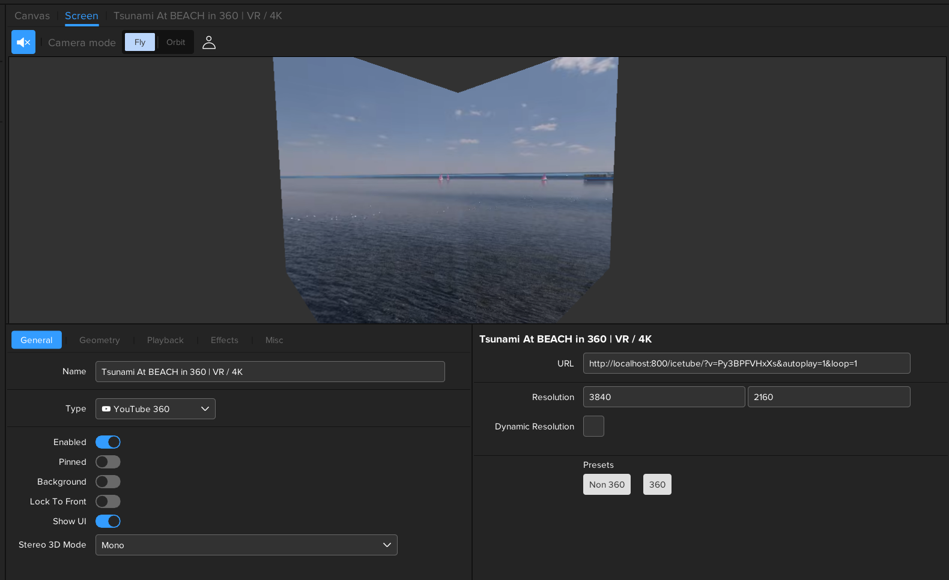Viewport: 949px width, 580px height.
Task: Open the Screen tab
Action: [81, 16]
